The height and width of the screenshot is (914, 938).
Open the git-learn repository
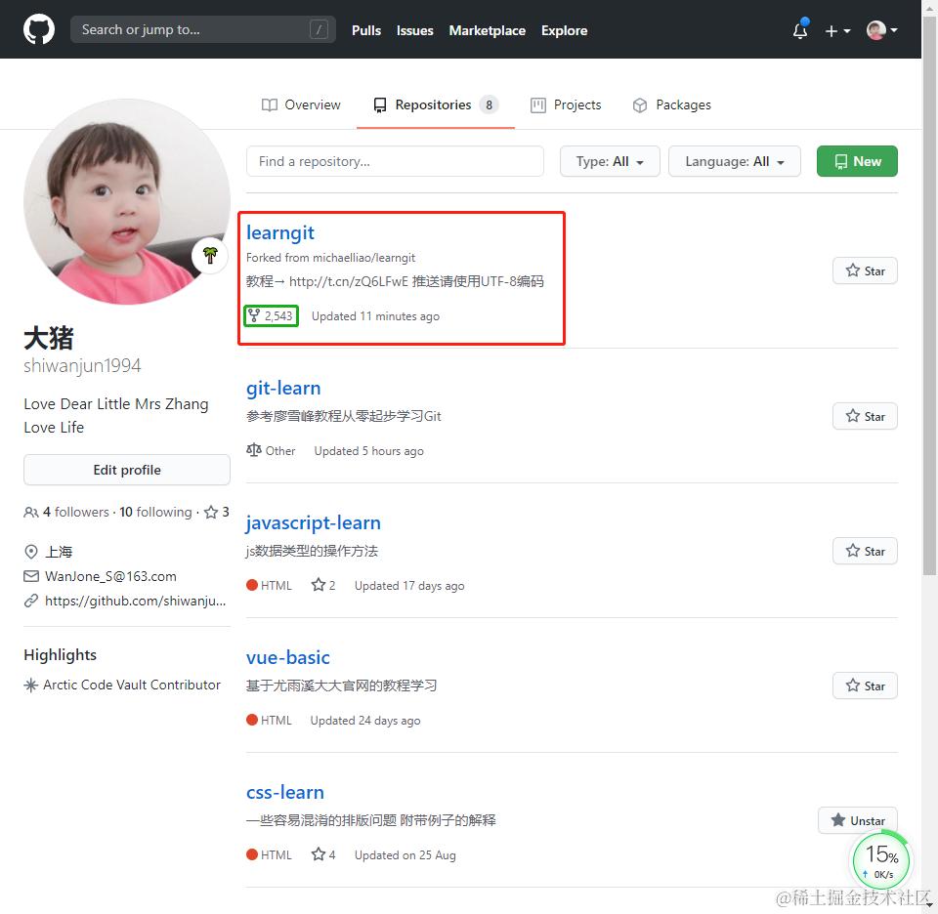click(x=283, y=388)
